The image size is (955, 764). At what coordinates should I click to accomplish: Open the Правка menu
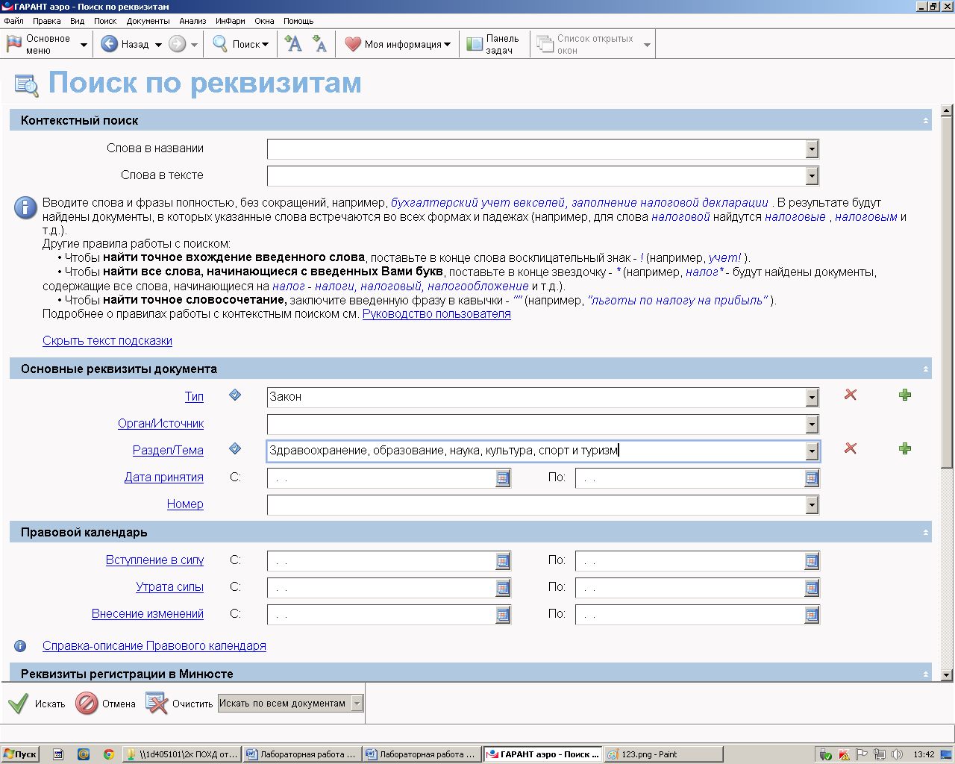(46, 21)
